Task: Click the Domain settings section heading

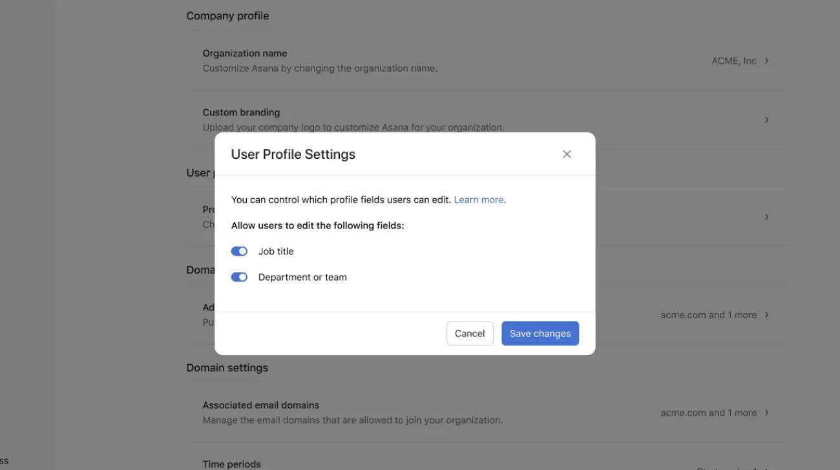Action: point(227,367)
